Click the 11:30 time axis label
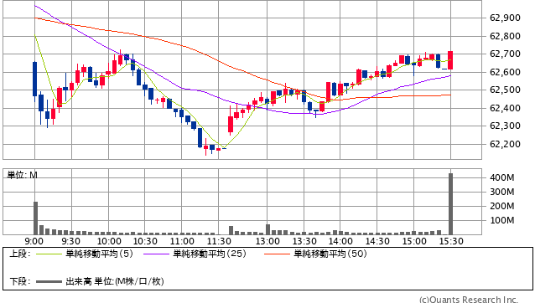Screen dimensions: 535x303 coord(219,241)
